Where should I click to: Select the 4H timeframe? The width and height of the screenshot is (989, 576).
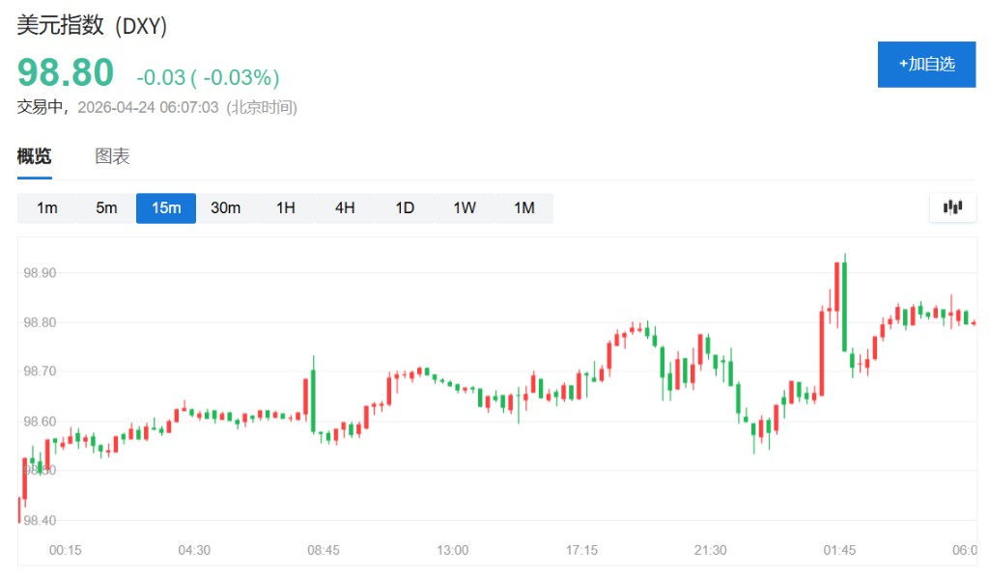tap(345, 207)
